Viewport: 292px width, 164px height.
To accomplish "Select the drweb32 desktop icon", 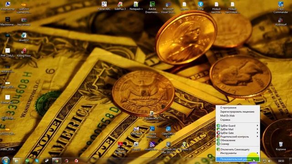I will [x=24, y=37].
